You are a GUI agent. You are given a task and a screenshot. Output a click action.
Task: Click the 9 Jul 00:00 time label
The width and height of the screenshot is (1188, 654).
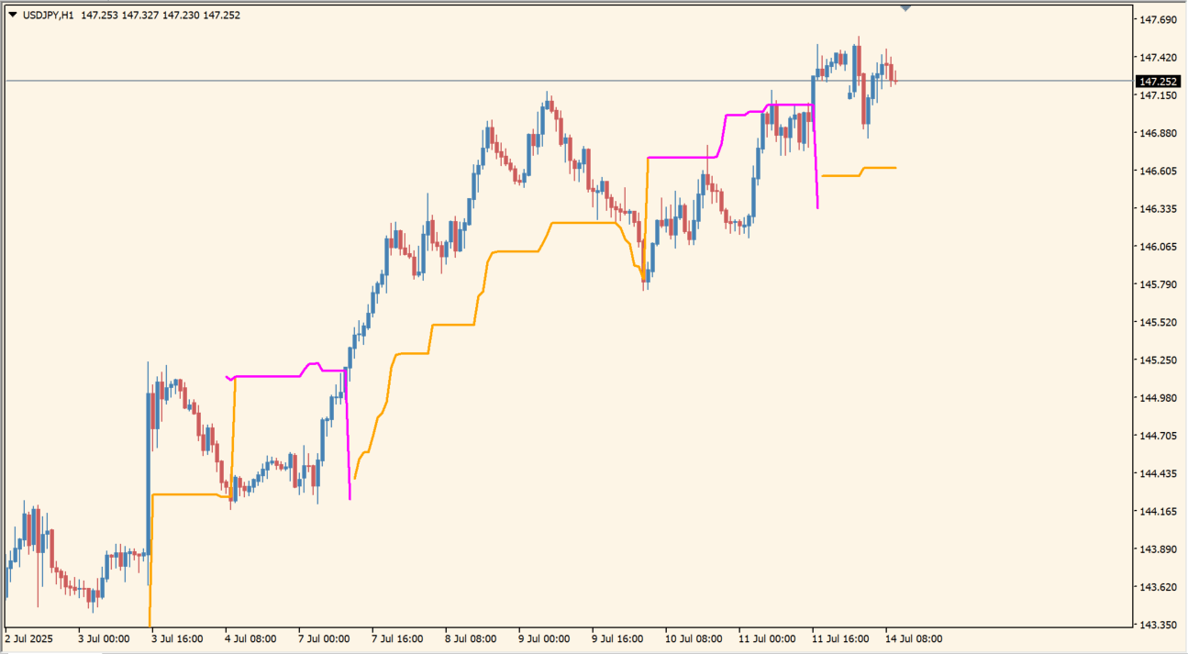click(x=545, y=638)
